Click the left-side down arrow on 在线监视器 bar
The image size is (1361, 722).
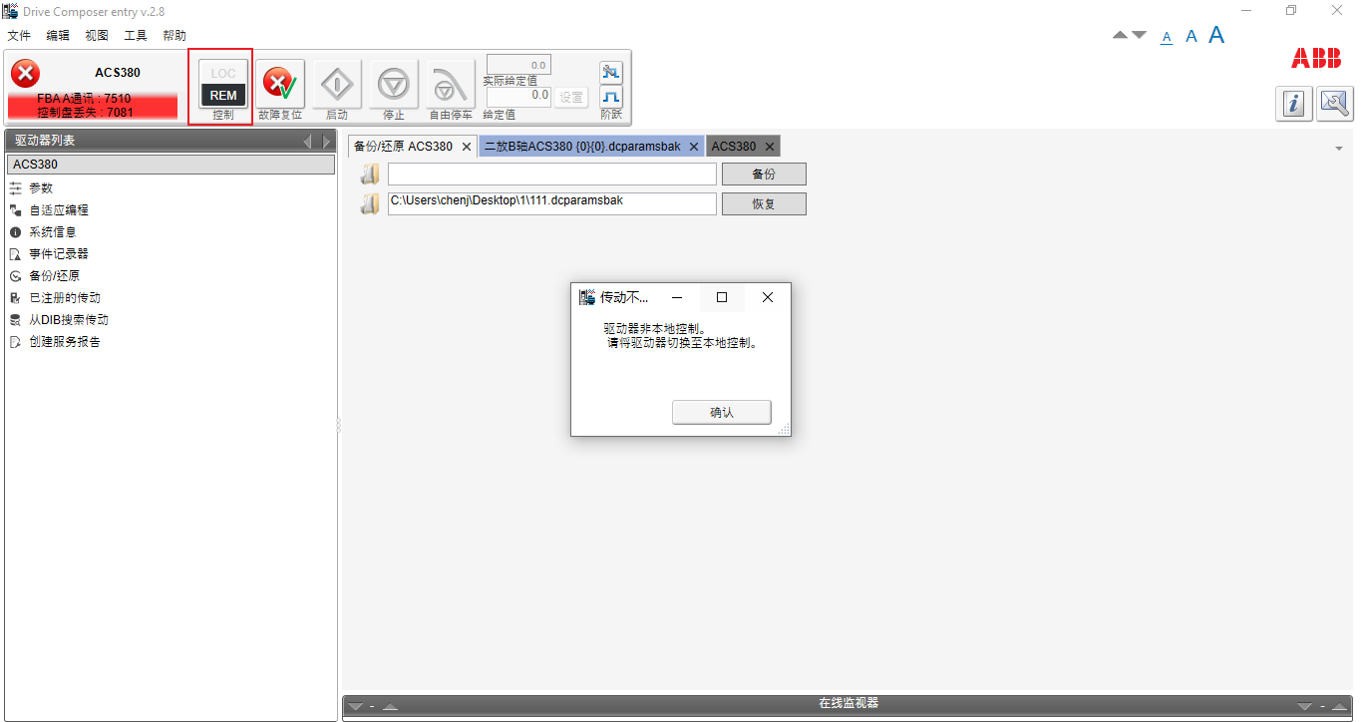coord(354,706)
